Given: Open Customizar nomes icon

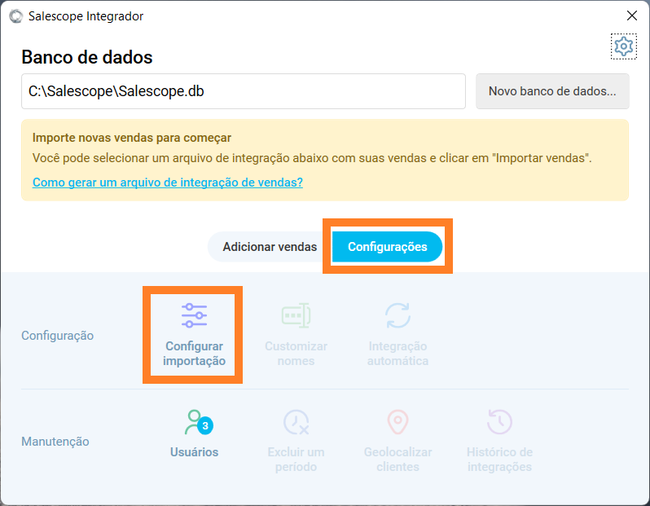Looking at the screenshot, I should [296, 315].
